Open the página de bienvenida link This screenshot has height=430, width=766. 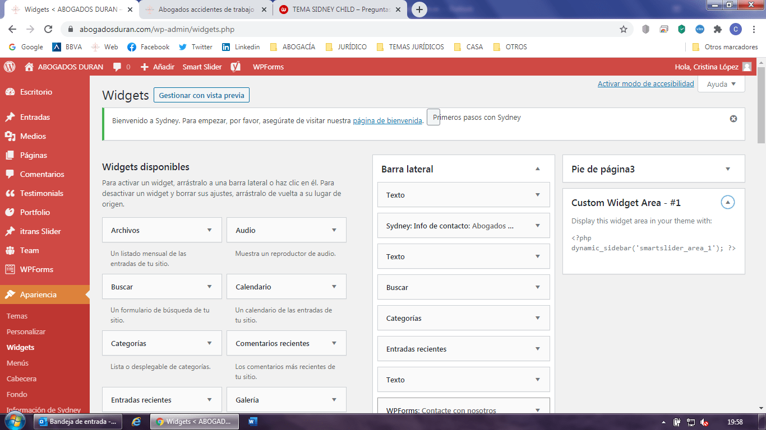pos(387,120)
